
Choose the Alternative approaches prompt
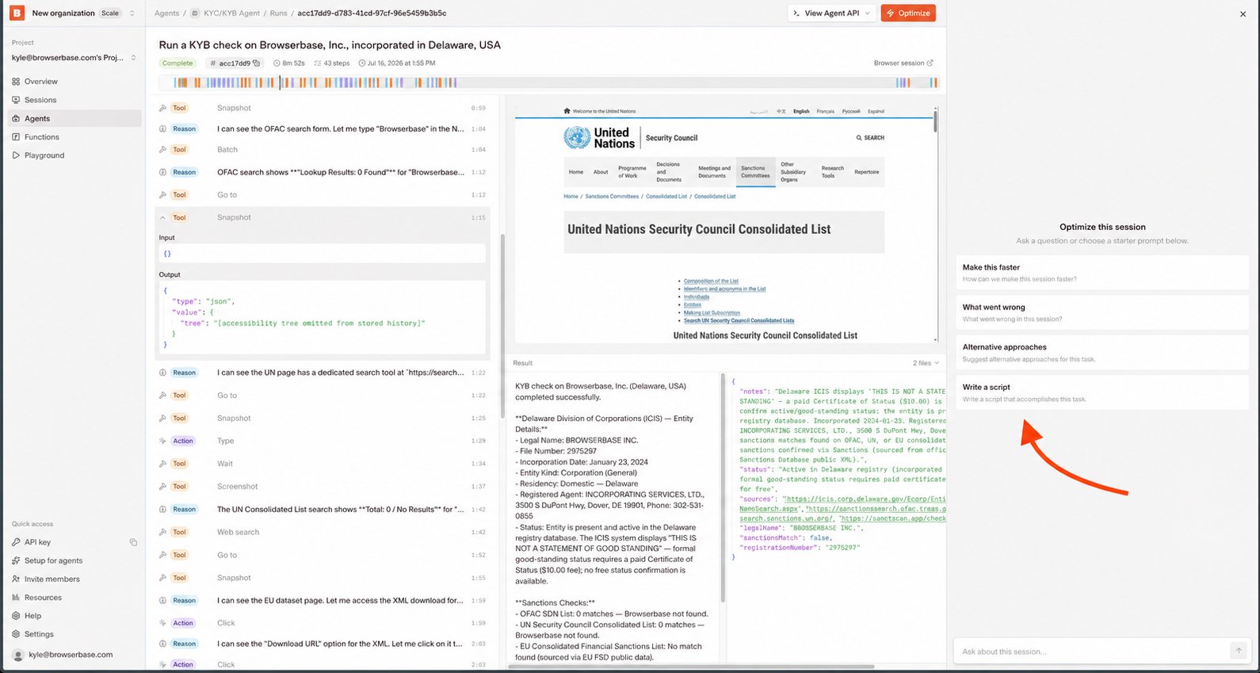(1102, 353)
